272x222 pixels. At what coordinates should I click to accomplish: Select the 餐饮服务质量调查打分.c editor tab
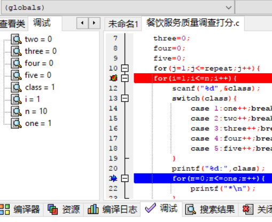coord(193,23)
